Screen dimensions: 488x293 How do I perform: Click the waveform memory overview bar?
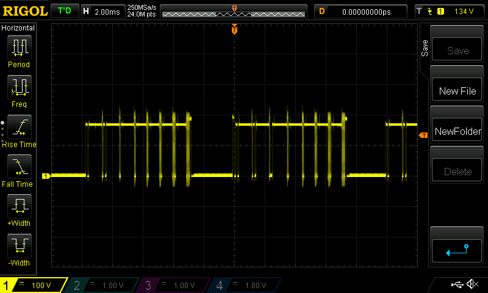234,12
